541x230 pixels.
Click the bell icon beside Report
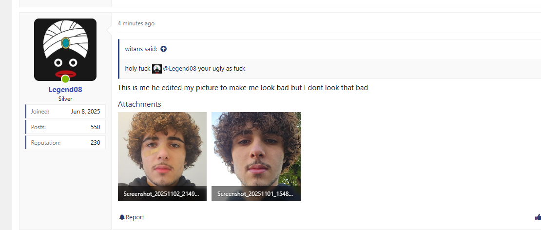pyautogui.click(x=122, y=217)
